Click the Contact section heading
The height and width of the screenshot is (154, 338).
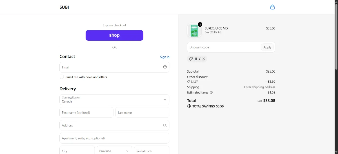coord(67,56)
